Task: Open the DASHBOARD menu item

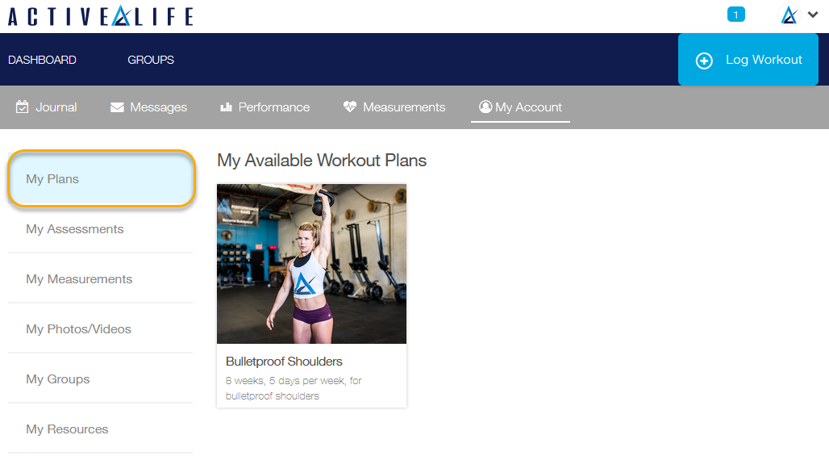Action: 42,60
